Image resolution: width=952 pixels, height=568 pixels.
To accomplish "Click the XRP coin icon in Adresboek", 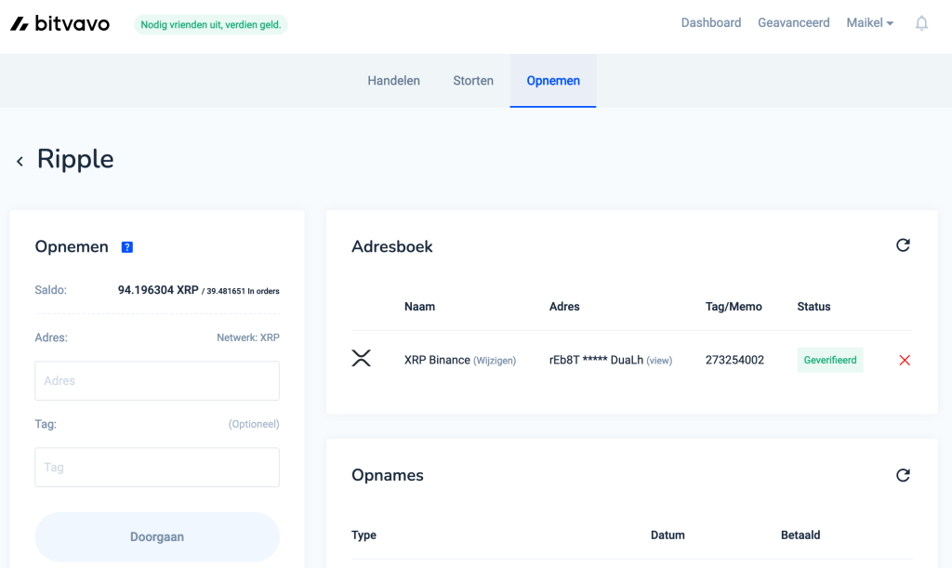I will (x=361, y=359).
